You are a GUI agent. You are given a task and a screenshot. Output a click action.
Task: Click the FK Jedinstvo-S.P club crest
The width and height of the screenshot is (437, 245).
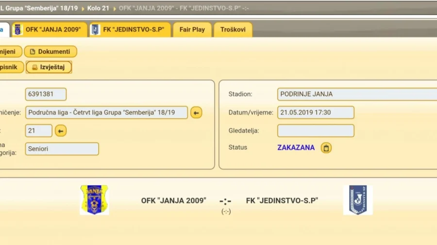point(358,200)
